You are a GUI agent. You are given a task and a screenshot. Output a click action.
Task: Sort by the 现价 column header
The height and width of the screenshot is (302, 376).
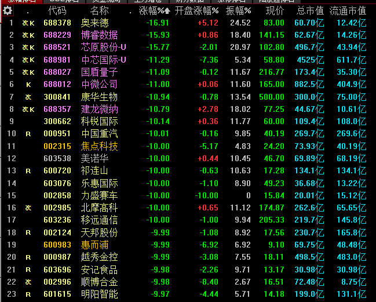point(275,11)
